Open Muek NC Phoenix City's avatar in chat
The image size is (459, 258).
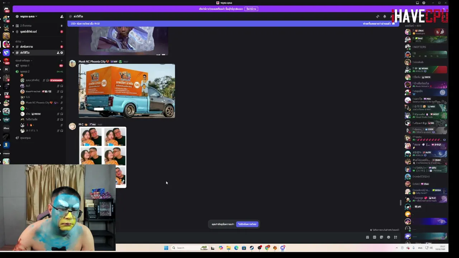click(72, 64)
